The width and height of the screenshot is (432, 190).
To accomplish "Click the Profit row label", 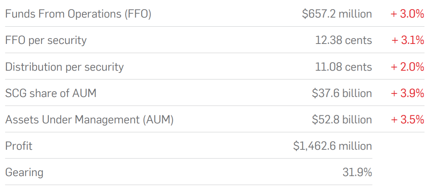I will point(19,146).
